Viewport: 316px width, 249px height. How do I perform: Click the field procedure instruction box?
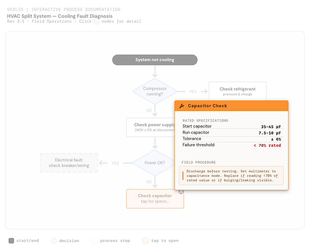point(231,176)
